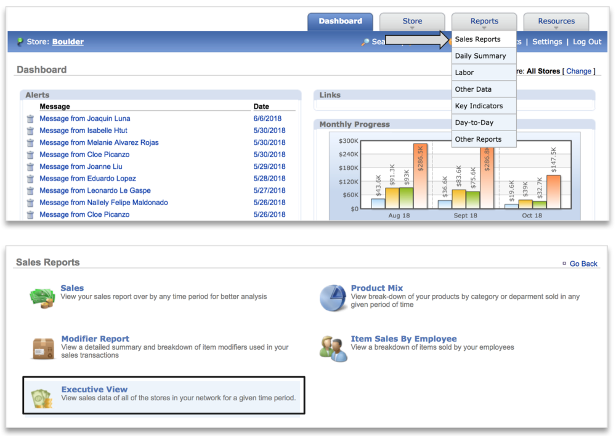Click the Go Back link
Viewport: 616px width, 436px height.
[x=583, y=264]
